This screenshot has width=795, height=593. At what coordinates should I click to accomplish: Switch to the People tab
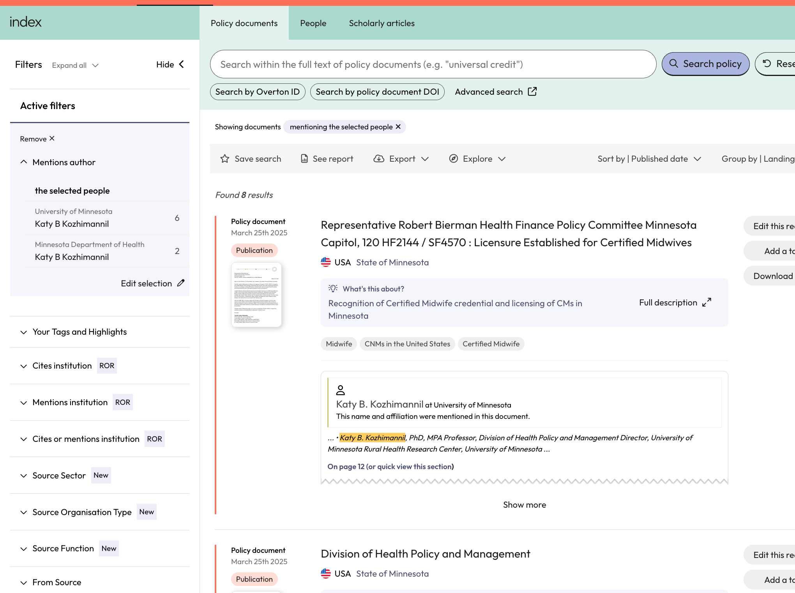click(x=313, y=23)
